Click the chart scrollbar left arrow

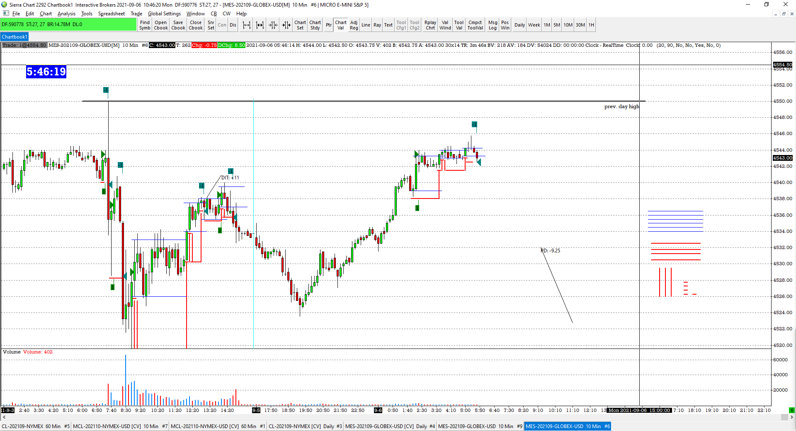pos(4,417)
